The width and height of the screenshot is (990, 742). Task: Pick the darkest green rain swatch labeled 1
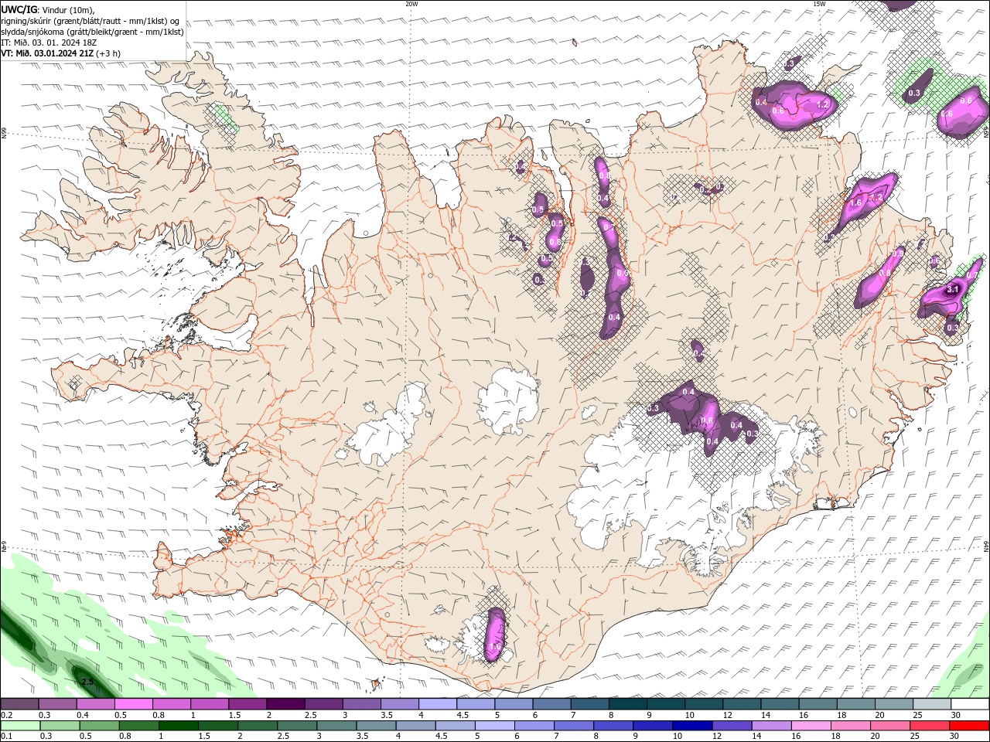(x=178, y=726)
